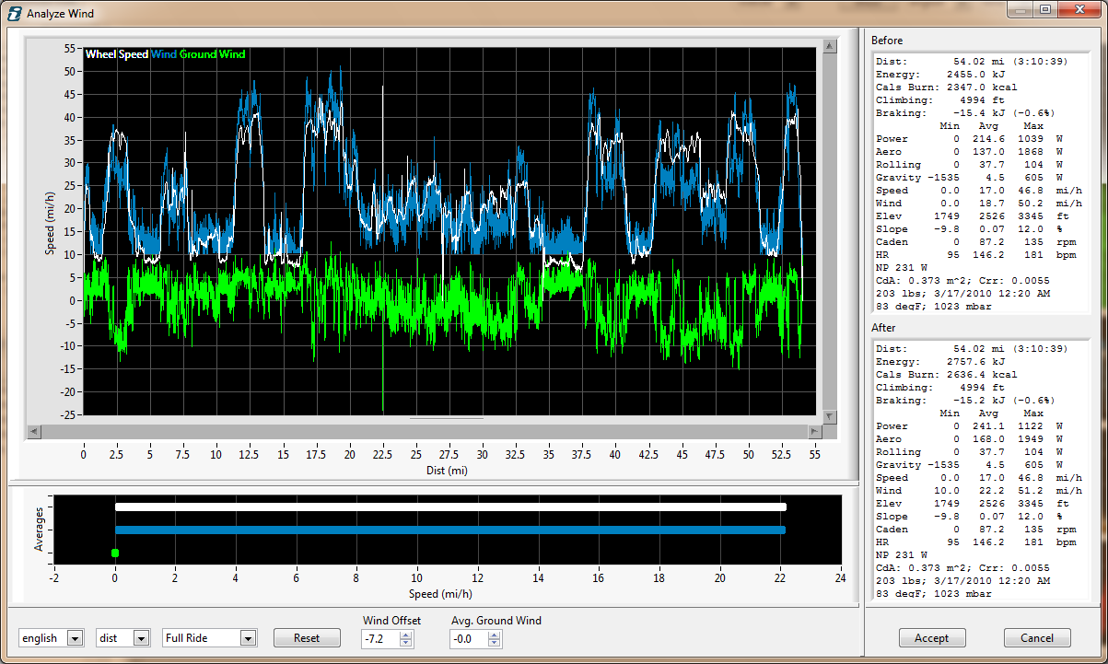The height and width of the screenshot is (664, 1108).
Task: Decrease Avg. Ground Wind with down arrow
Action: point(495,643)
